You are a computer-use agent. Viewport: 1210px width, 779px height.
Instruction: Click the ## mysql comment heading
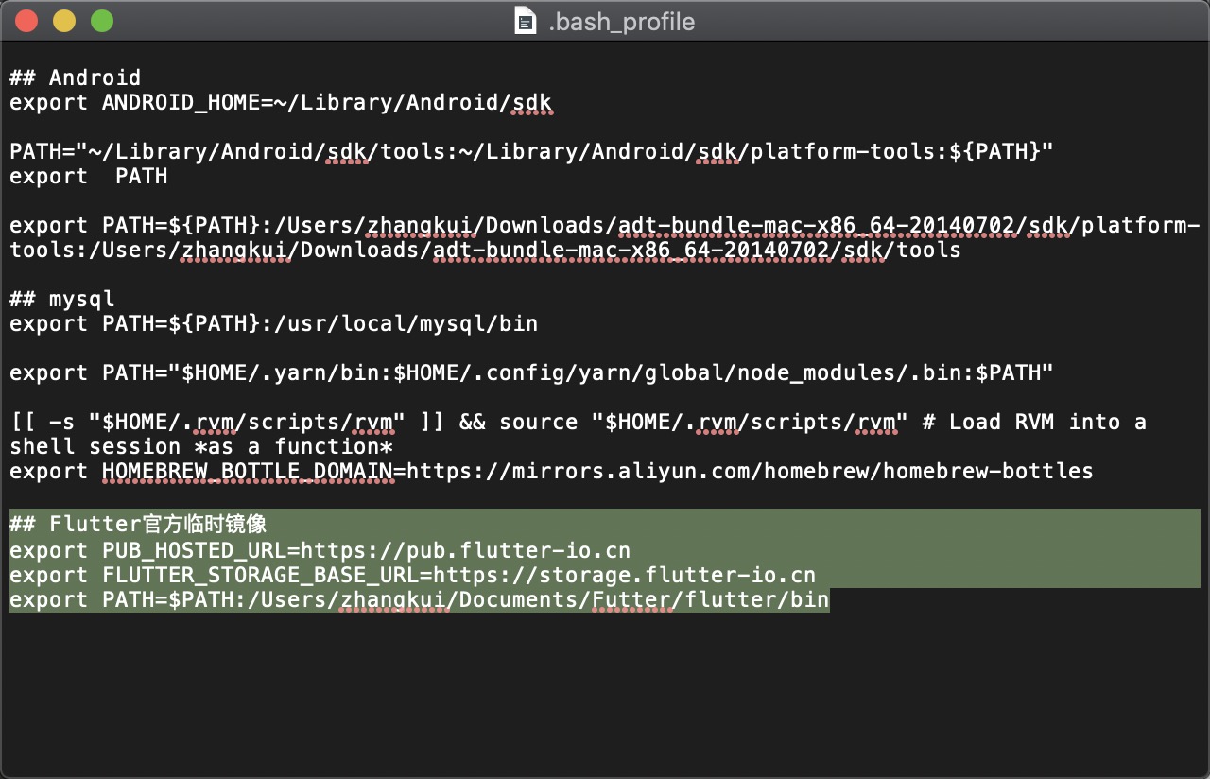[61, 299]
